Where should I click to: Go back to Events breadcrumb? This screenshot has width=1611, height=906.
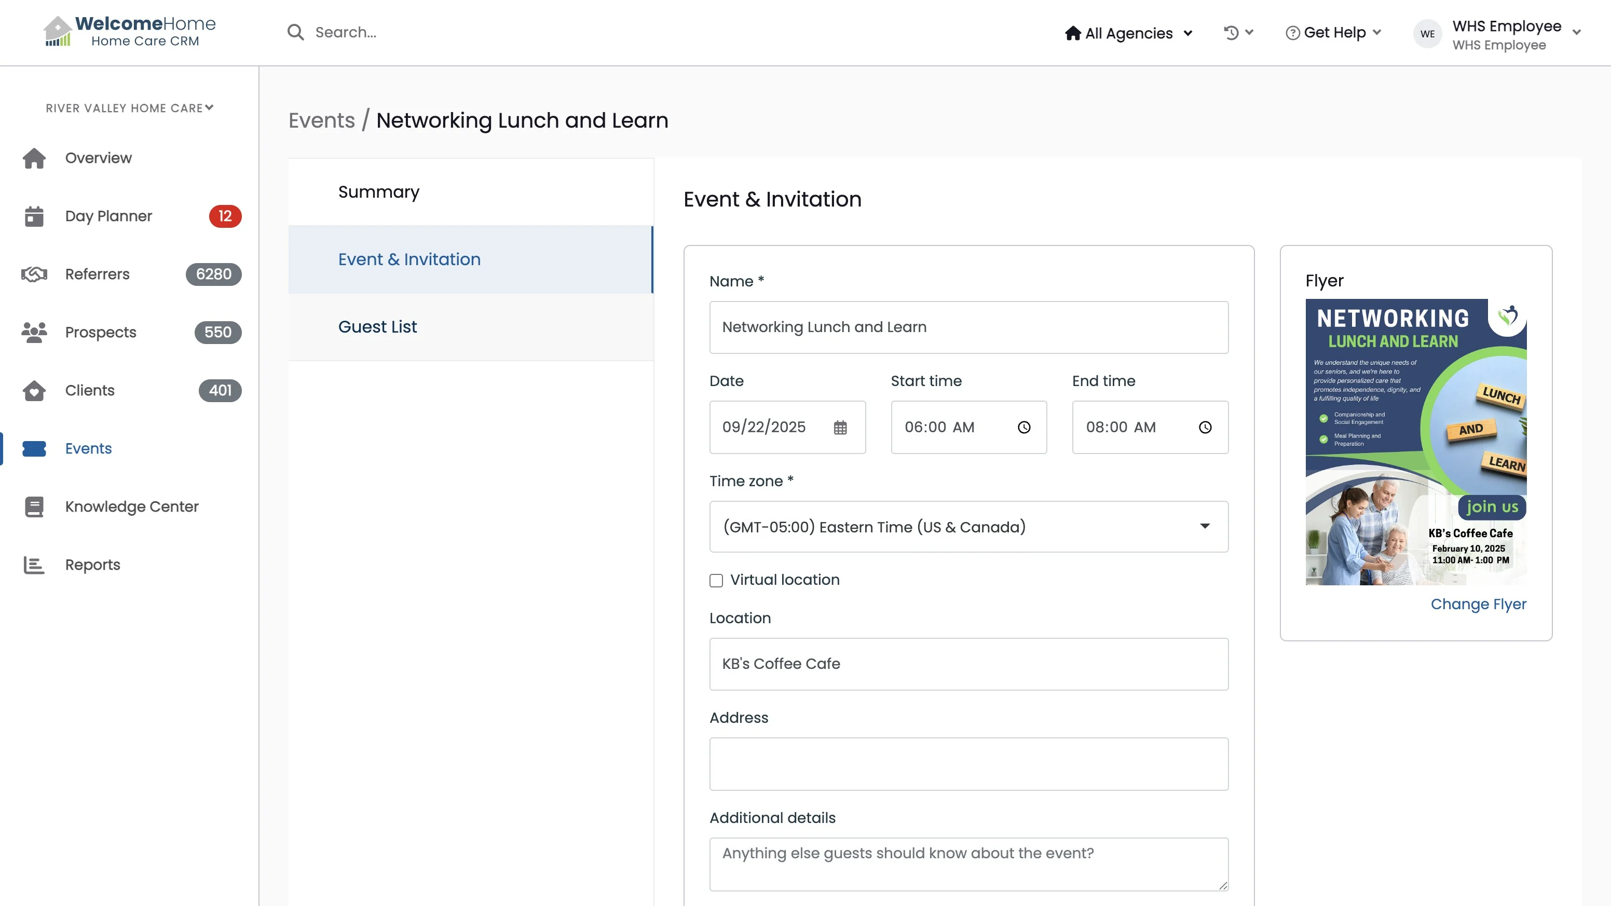tap(321, 120)
